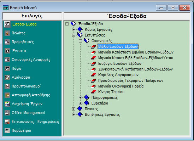Open the Πελάτες menu option
Screen dimensions: 194x141
[18, 33]
